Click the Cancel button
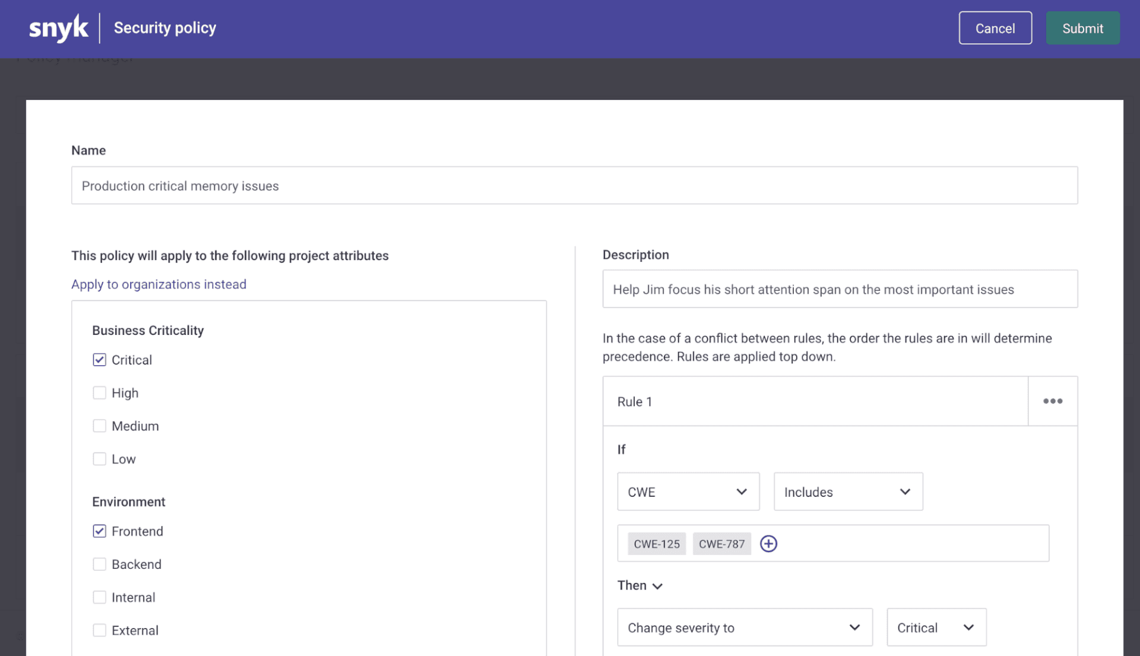 point(995,27)
